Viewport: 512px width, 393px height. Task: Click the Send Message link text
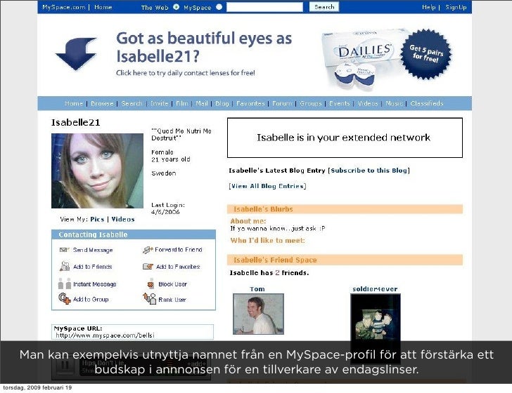[93, 250]
